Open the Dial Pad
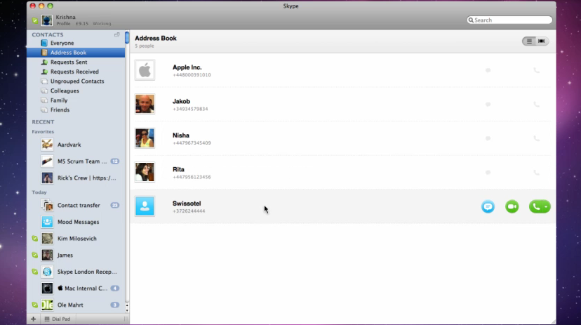 pos(58,319)
